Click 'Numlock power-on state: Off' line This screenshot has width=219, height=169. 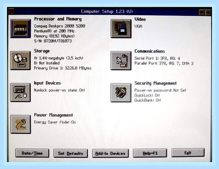coord(59,90)
